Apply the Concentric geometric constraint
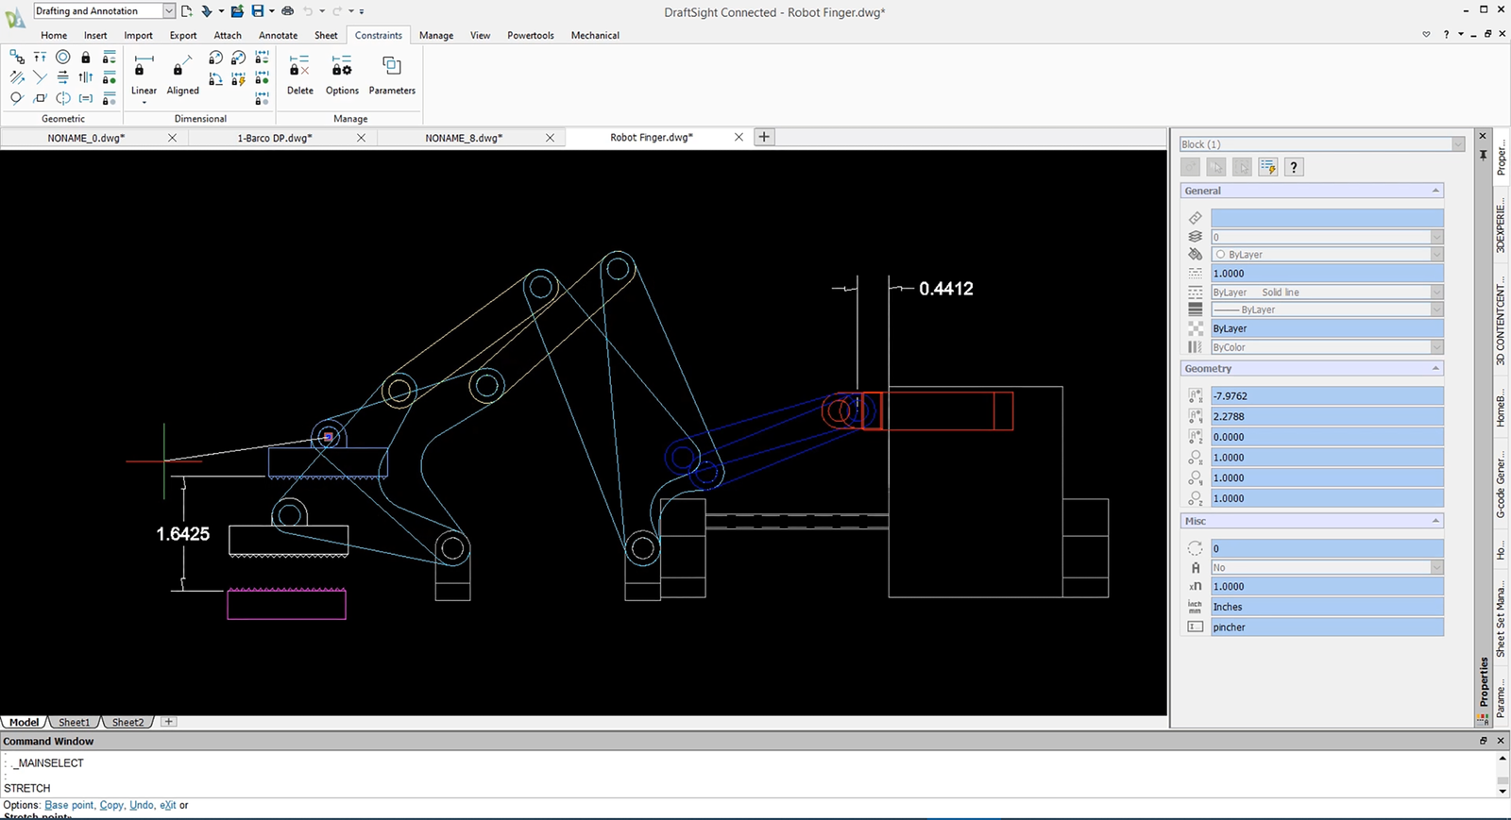This screenshot has height=820, width=1511. (62, 58)
